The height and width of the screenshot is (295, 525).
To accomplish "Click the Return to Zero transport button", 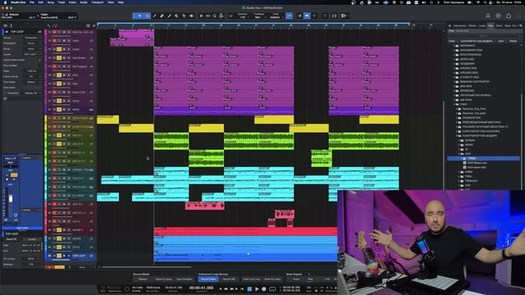I will [243, 289].
